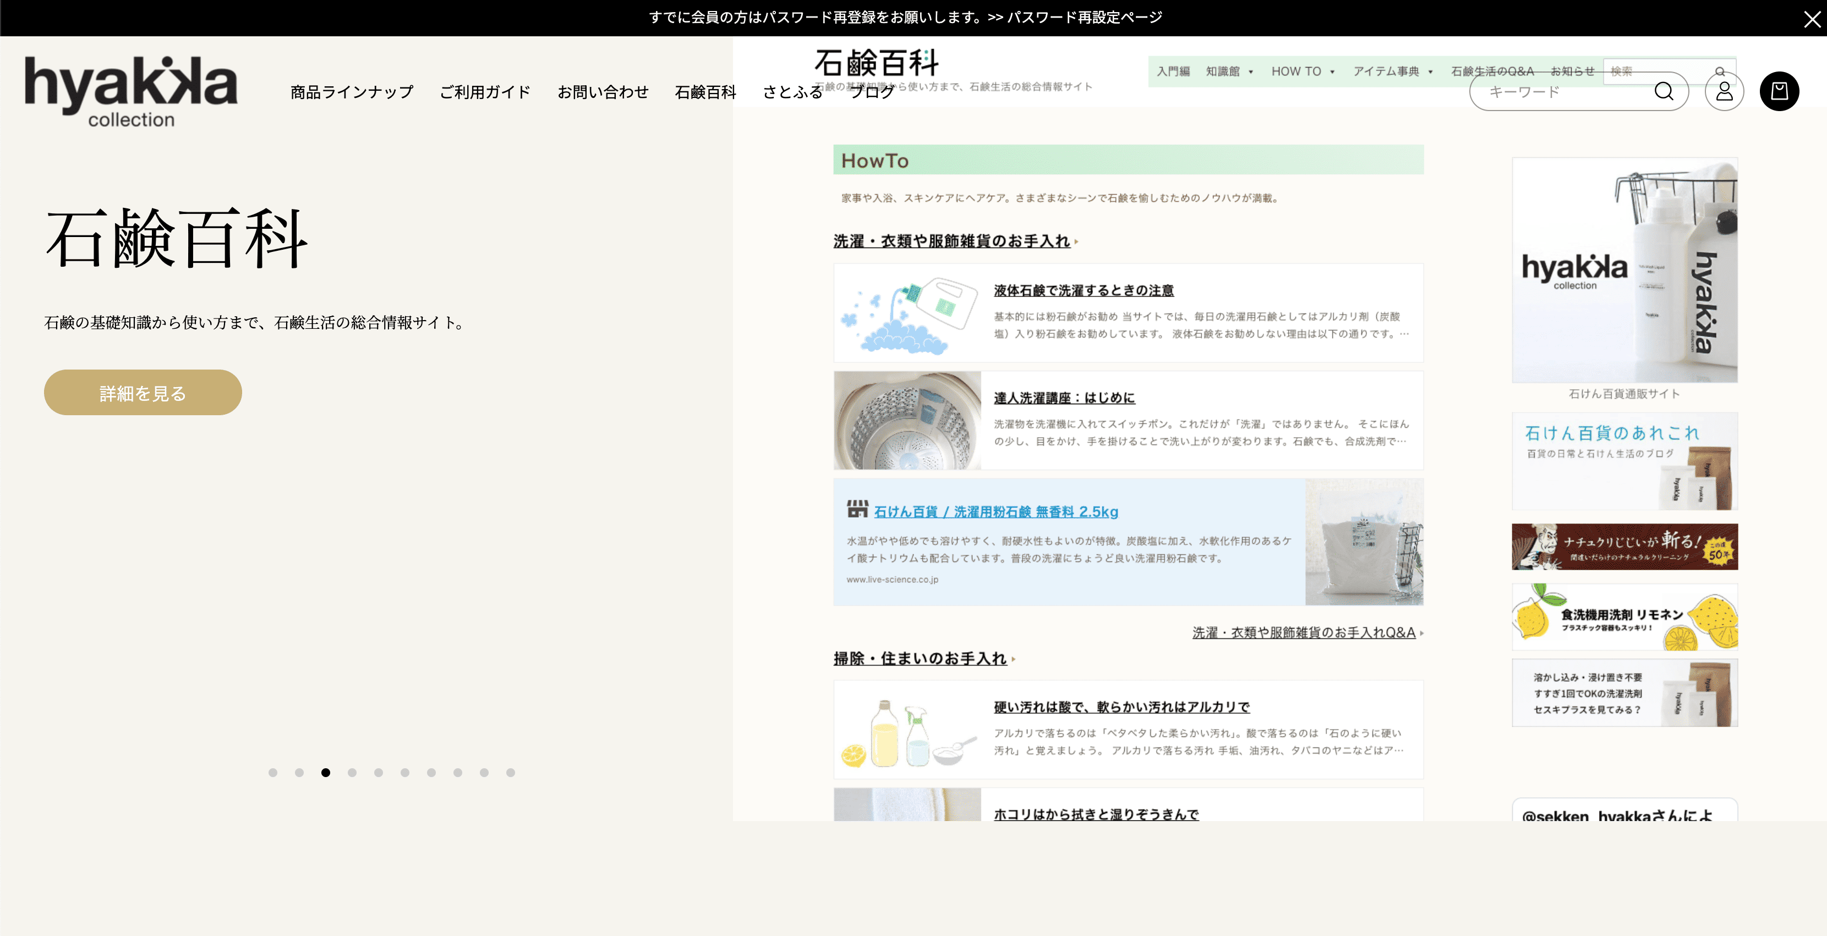
Task: Select the active third carousel dot
Action: click(326, 772)
